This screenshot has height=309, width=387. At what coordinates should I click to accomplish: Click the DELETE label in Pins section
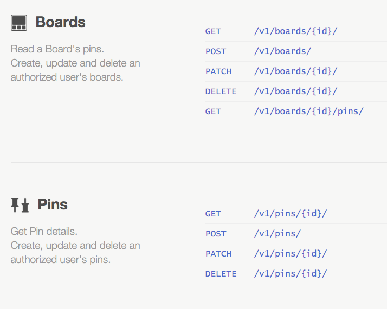point(221,274)
